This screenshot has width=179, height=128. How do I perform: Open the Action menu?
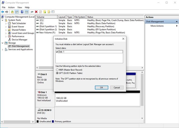click(11, 7)
